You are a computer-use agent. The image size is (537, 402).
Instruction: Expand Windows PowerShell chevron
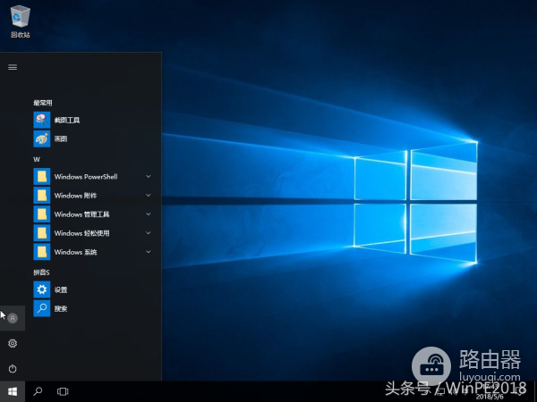point(149,177)
